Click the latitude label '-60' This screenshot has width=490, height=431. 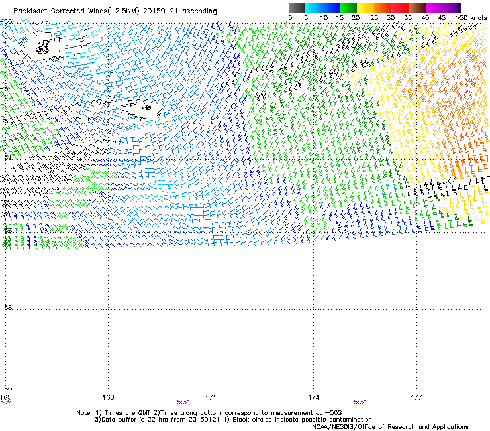click(6, 389)
